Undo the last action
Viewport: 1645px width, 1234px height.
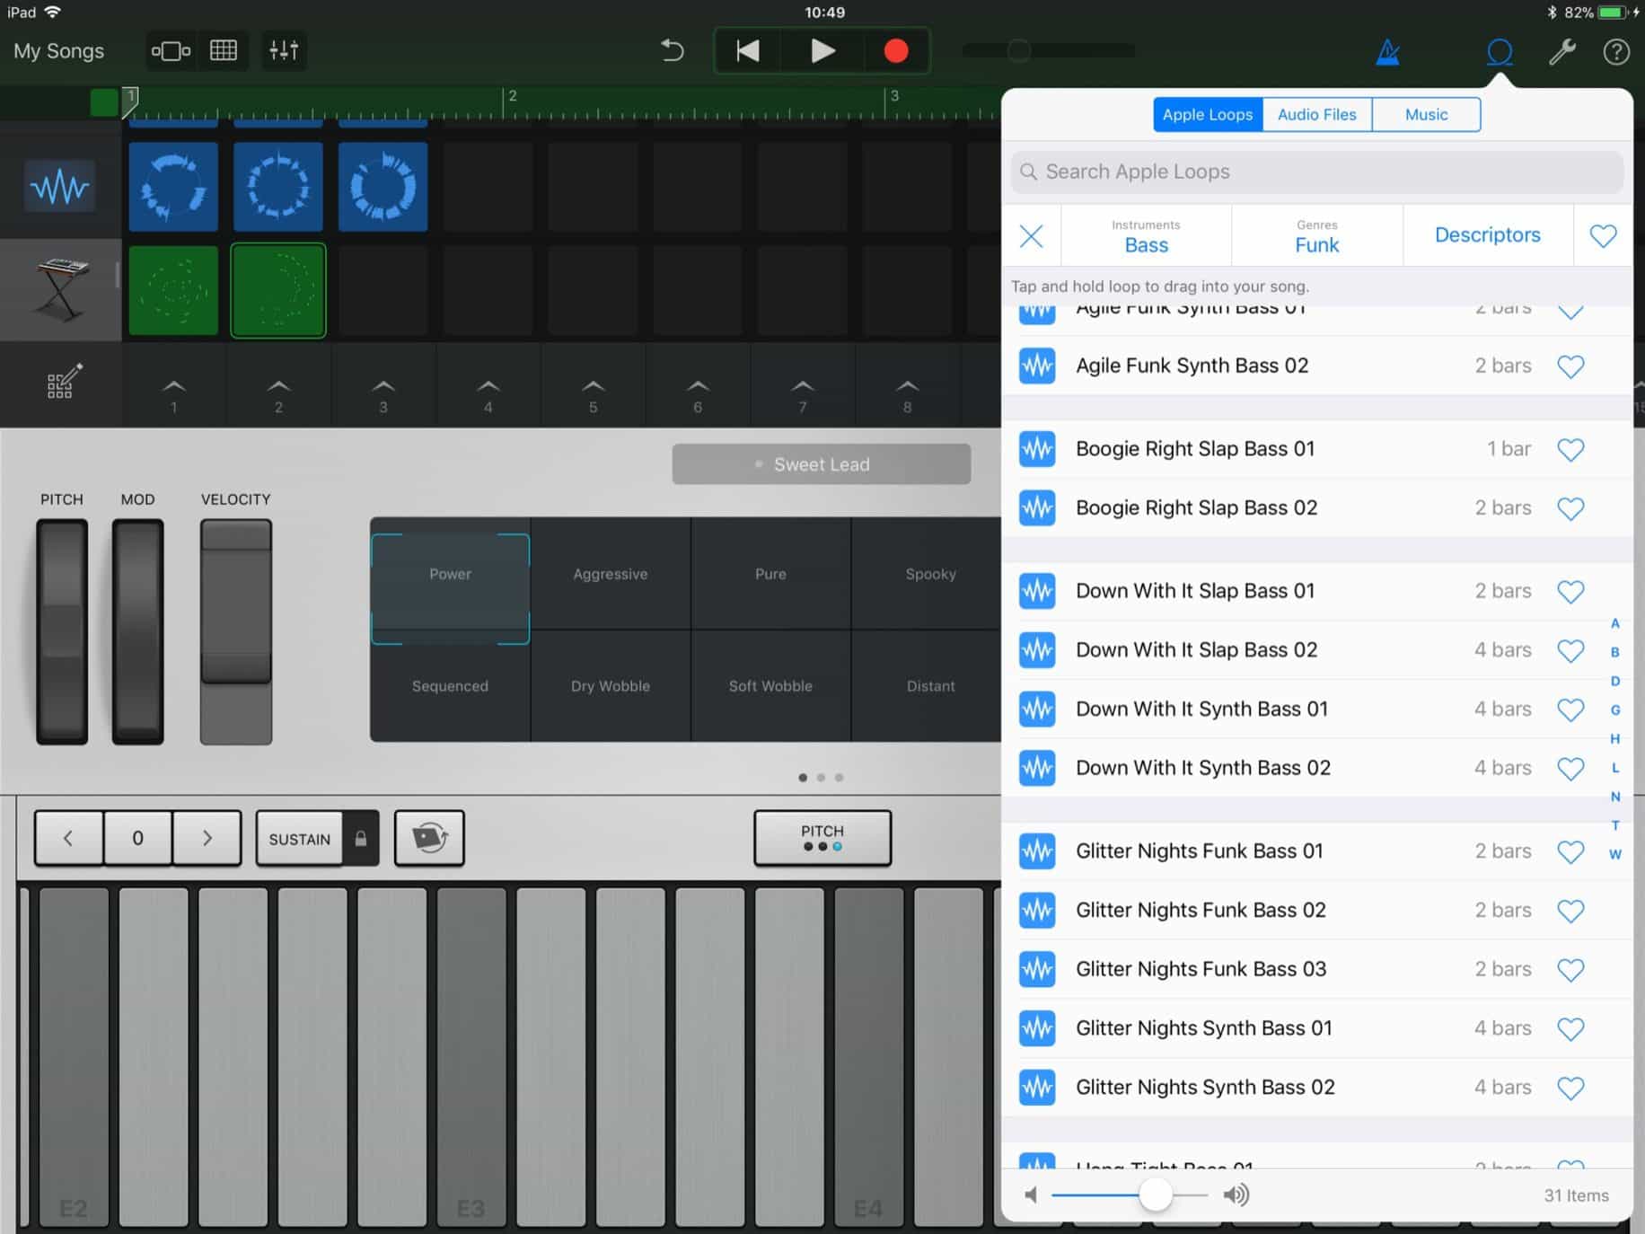(672, 51)
